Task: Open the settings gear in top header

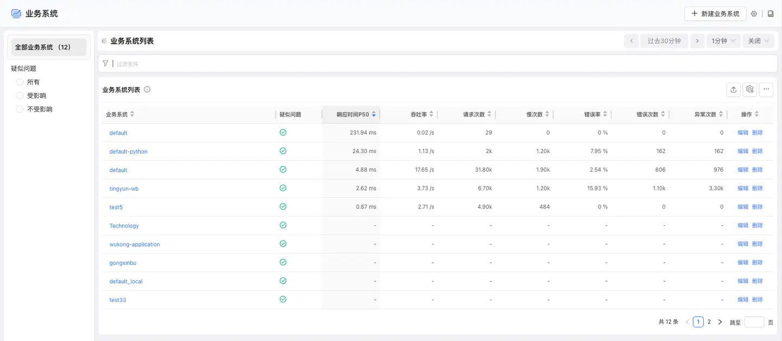Action: pyautogui.click(x=754, y=14)
